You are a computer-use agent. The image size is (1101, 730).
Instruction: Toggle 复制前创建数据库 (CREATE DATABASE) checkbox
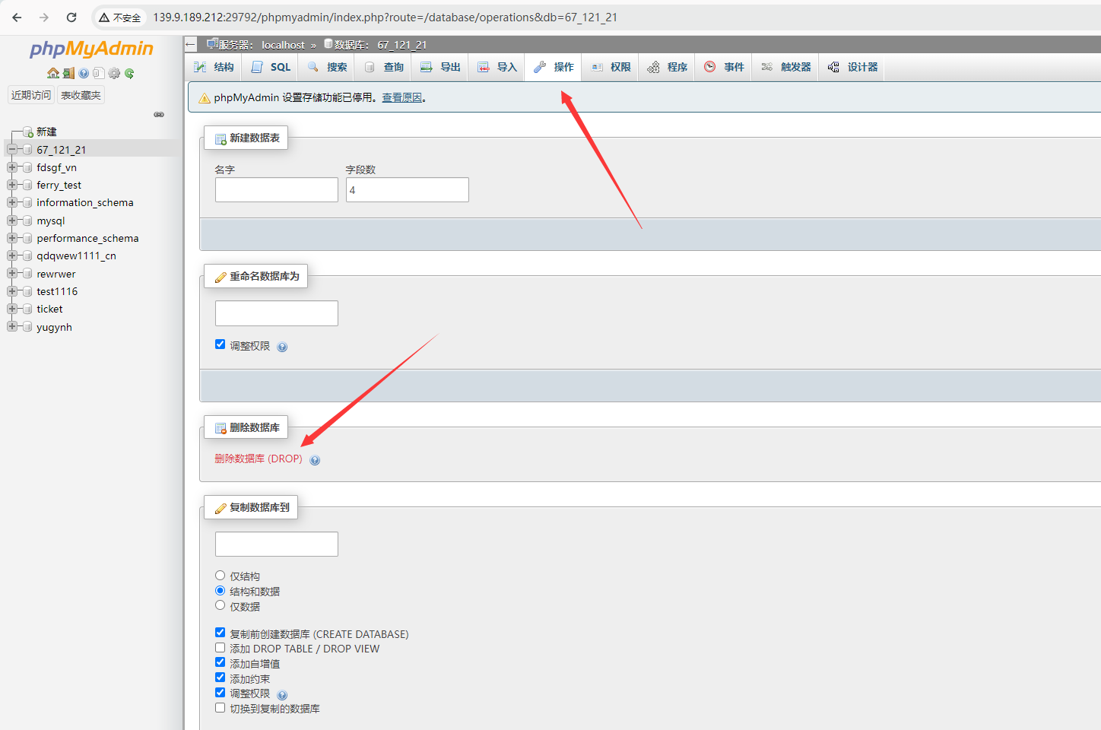pos(221,633)
